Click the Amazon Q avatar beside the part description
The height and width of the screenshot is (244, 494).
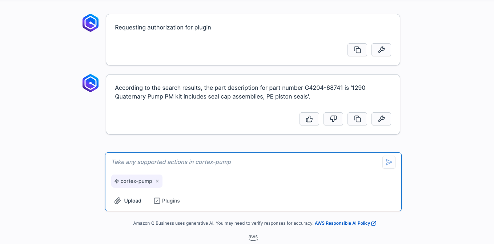(91, 83)
